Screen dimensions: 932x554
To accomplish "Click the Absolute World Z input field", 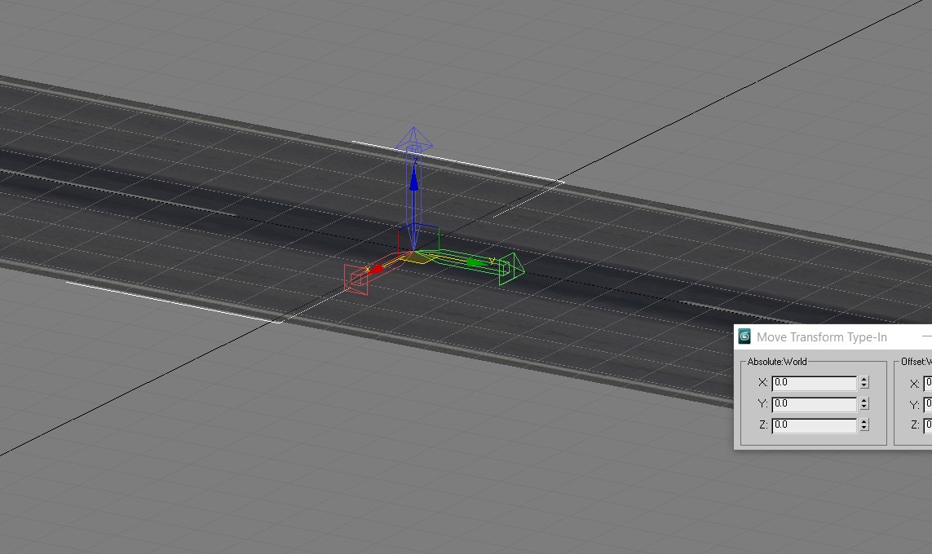I will pos(815,425).
